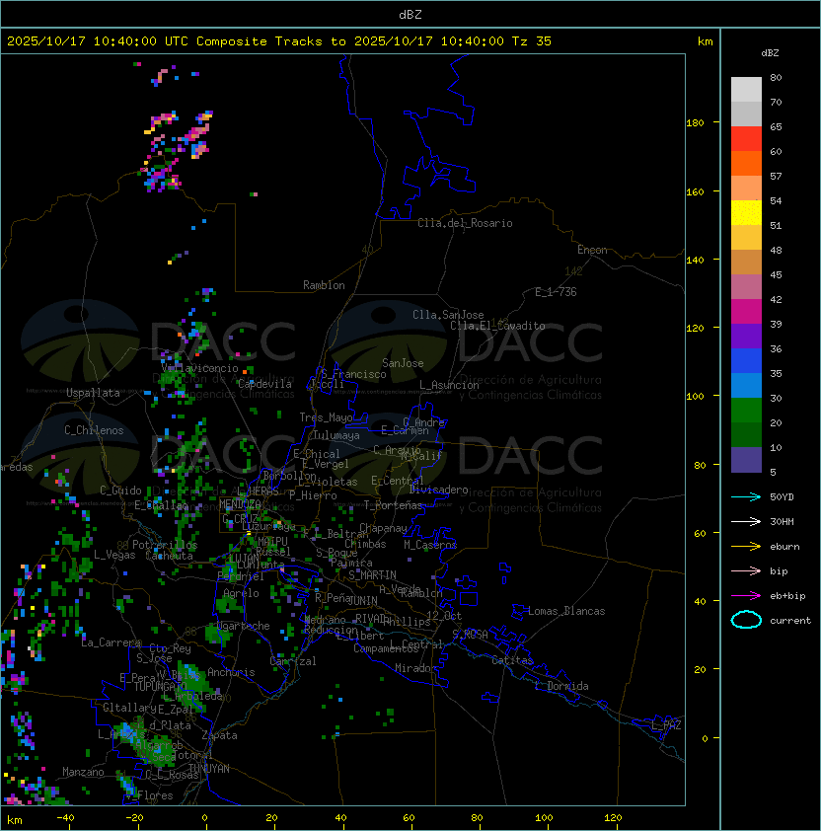Click the 'E_1-736' map label
Viewport: 821px width, 831px height.
(x=556, y=292)
